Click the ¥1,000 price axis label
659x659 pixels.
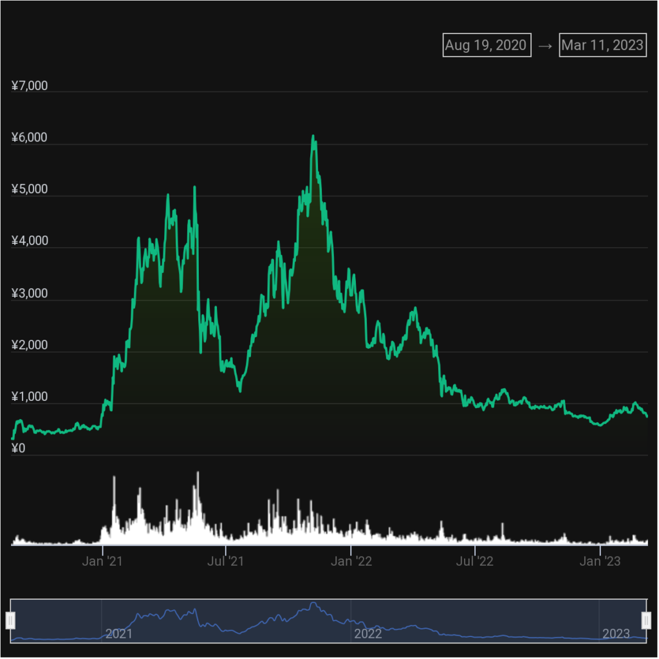point(30,396)
